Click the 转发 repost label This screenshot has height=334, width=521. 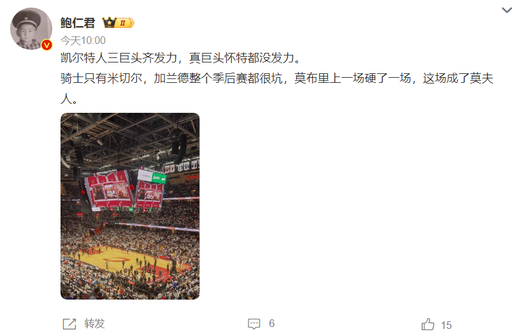tap(94, 323)
